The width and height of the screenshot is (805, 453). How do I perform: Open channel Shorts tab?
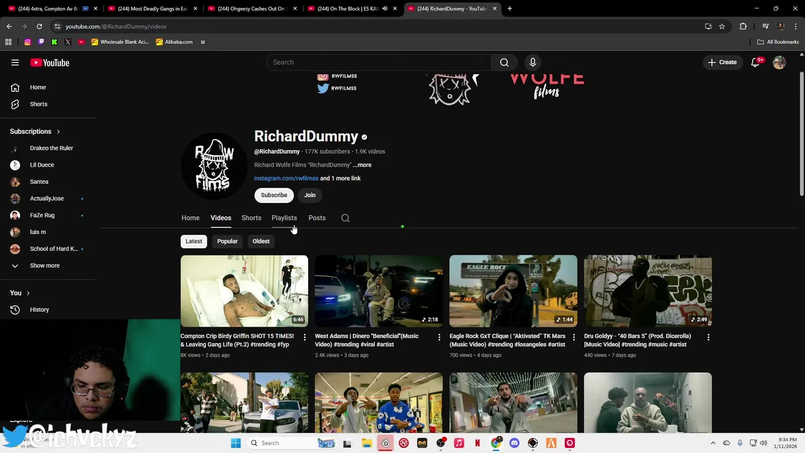point(252,218)
